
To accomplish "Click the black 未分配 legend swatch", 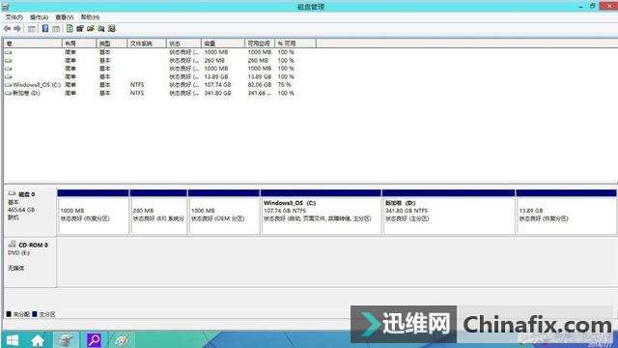I will pyautogui.click(x=9, y=314).
